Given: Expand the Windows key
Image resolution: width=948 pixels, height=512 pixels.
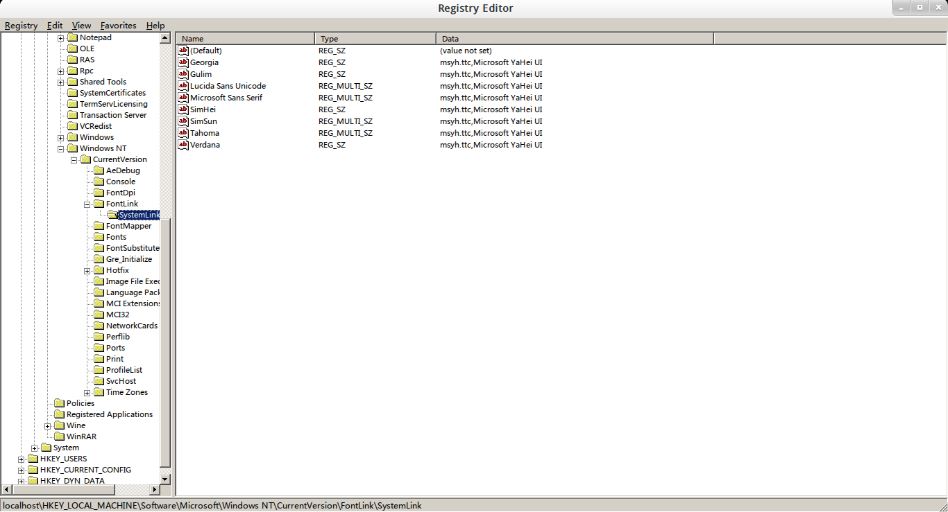Looking at the screenshot, I should pyautogui.click(x=60, y=138).
